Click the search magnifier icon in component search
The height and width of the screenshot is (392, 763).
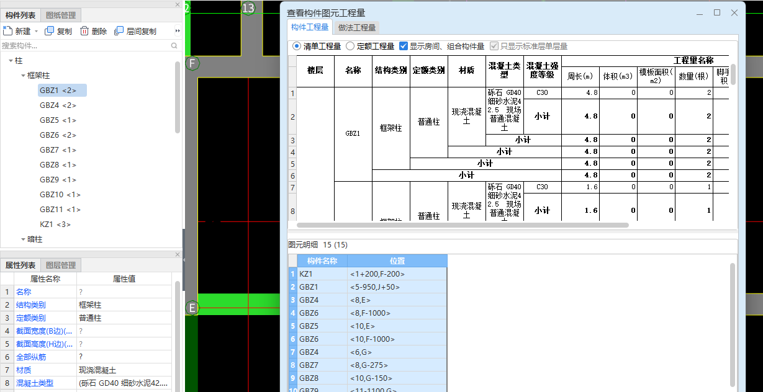(174, 45)
